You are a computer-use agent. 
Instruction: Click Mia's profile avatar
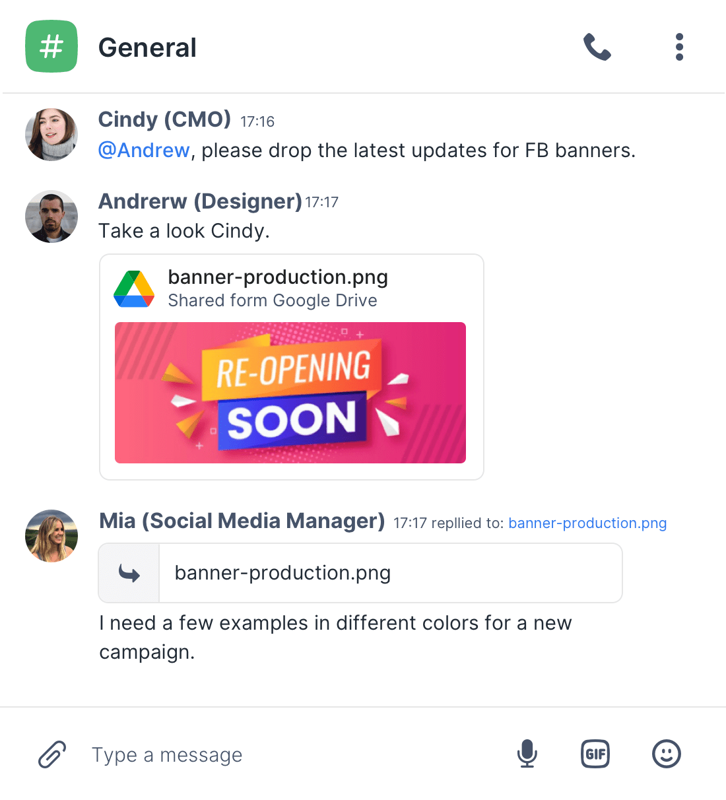coord(51,536)
